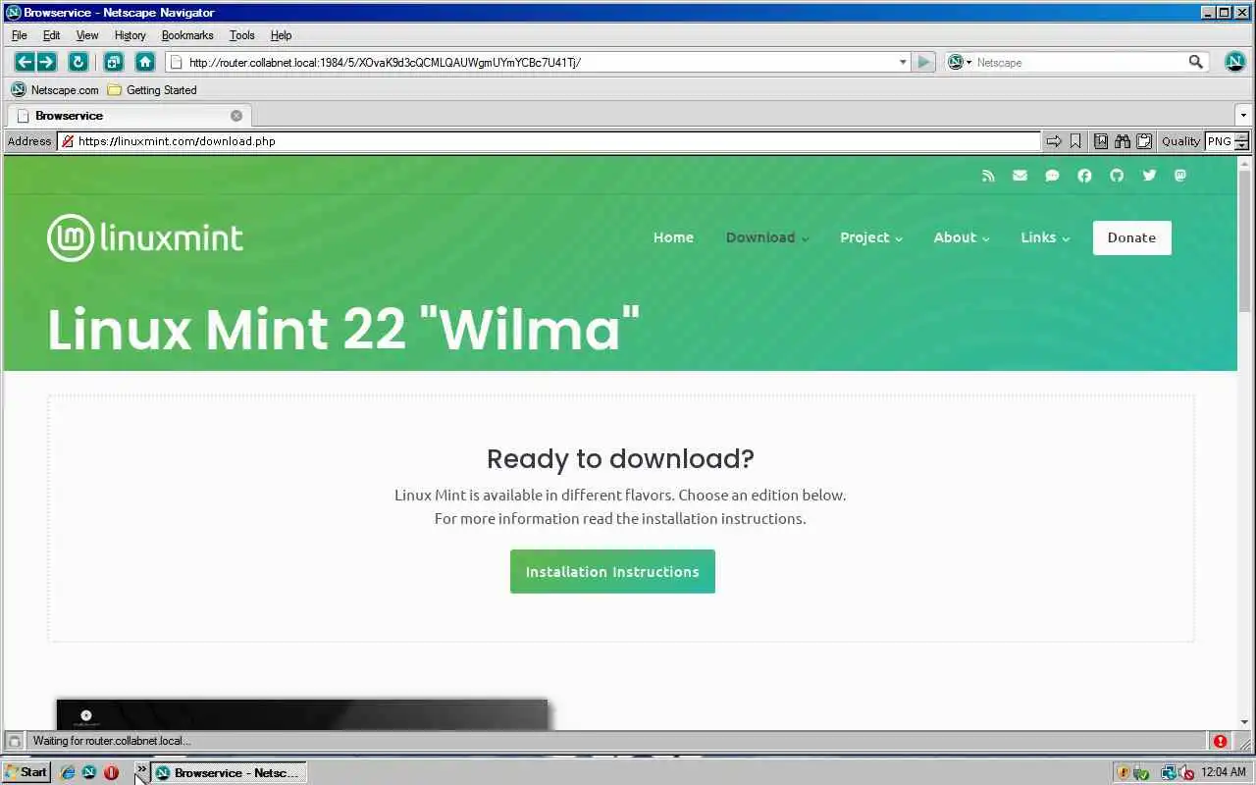Select the Browservice tab
Viewport: 1256px width, 785px height.
click(128, 116)
